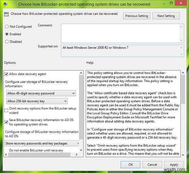Click Comment box scroll down arrow
Screen dimensions: 189x173
coord(181,40)
